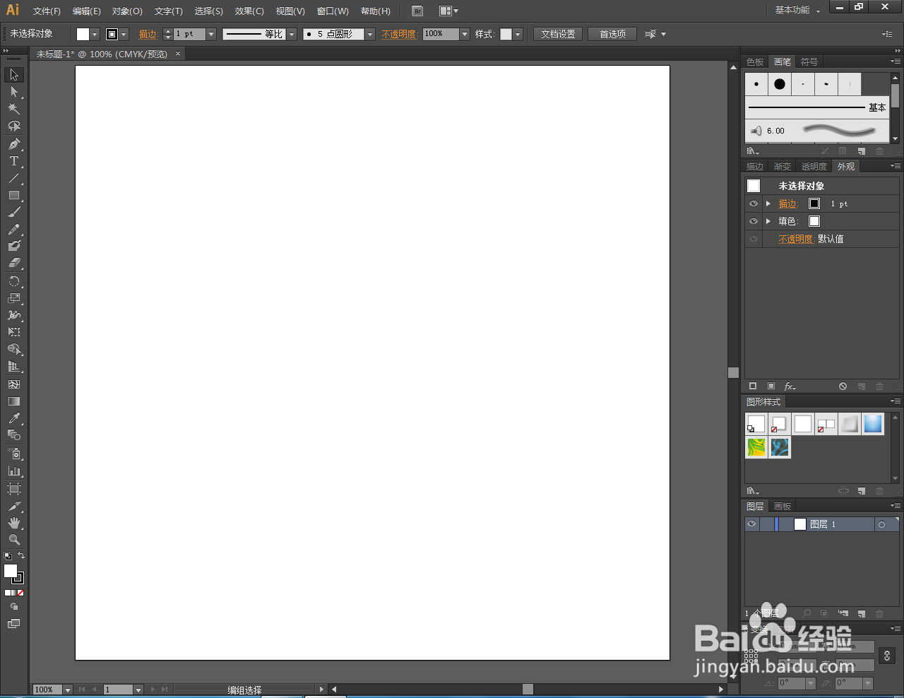The image size is (904, 698).
Task: Select the Gradient tool
Action: coord(14,401)
